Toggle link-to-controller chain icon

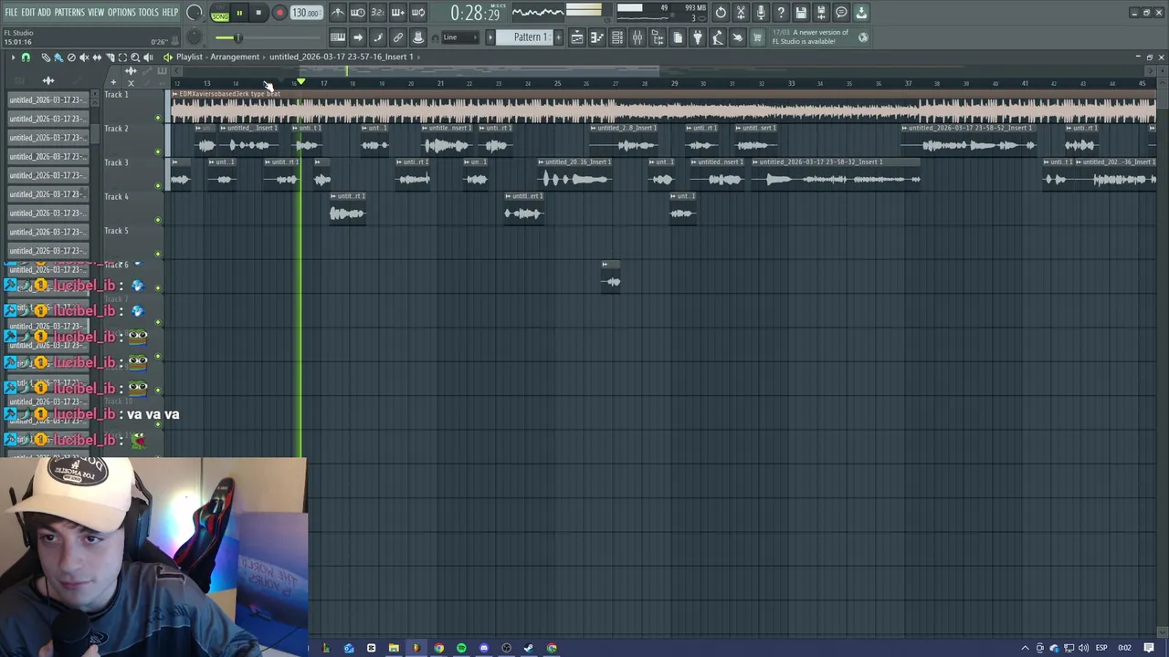pyautogui.click(x=397, y=37)
